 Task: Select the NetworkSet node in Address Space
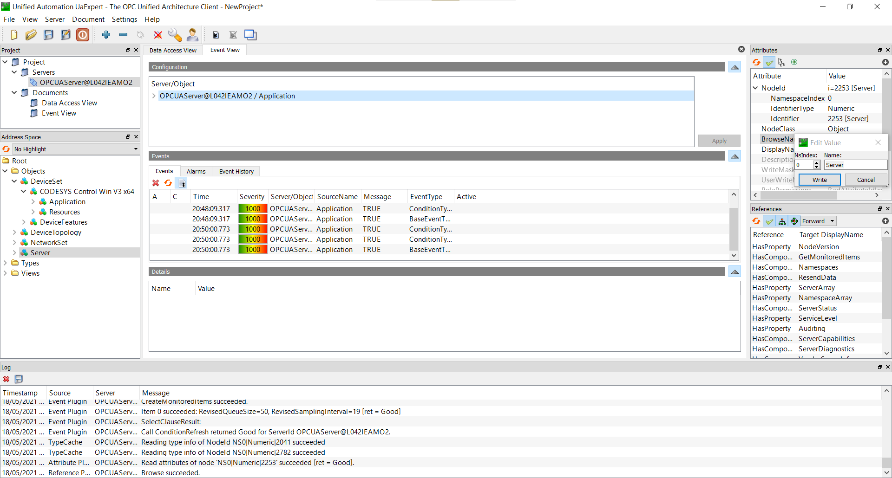click(49, 243)
